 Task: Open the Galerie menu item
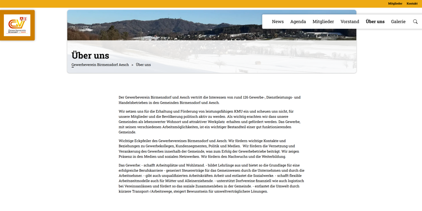tap(398, 21)
